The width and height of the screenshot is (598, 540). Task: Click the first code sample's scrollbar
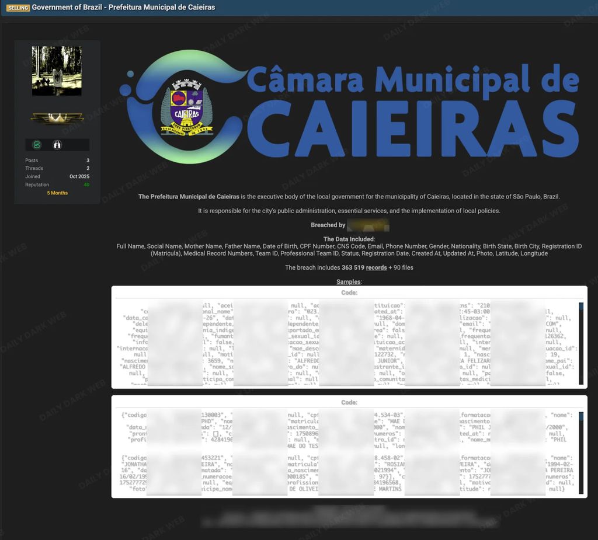click(x=581, y=343)
